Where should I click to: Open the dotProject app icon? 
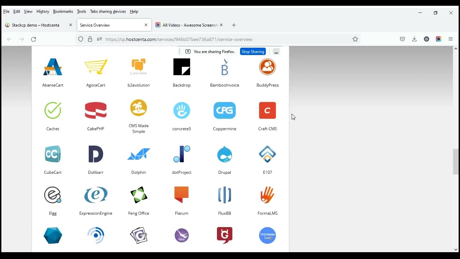[x=182, y=154]
